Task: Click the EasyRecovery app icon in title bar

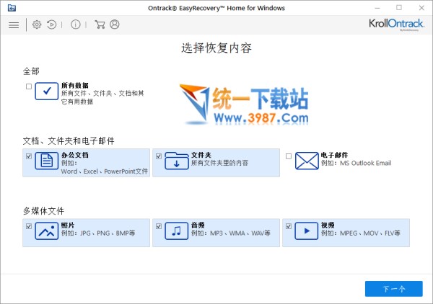Action: tap(12, 8)
